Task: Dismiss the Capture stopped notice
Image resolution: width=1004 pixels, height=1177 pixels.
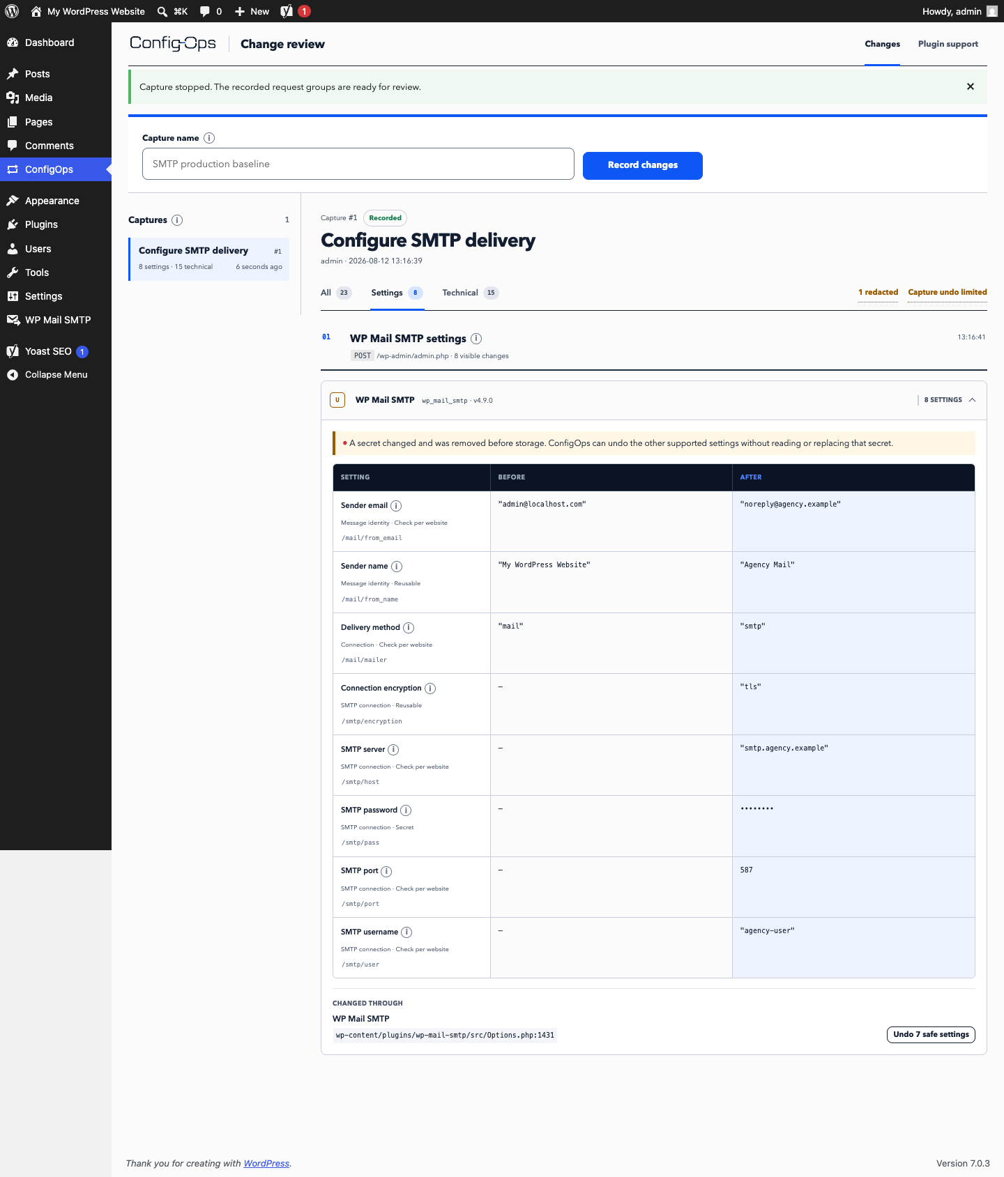Action: pyautogui.click(x=970, y=86)
